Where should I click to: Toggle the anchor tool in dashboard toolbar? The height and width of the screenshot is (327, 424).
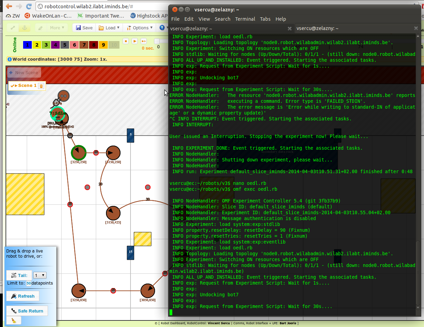25,28
